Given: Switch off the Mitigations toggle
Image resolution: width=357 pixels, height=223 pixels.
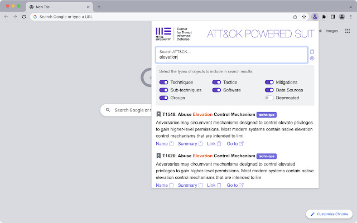Looking at the screenshot, I should 269,82.
